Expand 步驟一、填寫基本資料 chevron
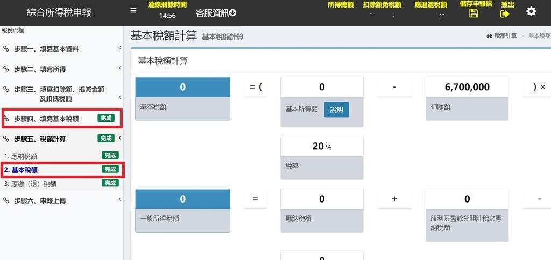Screen dimensions: 551x260 pos(120,48)
